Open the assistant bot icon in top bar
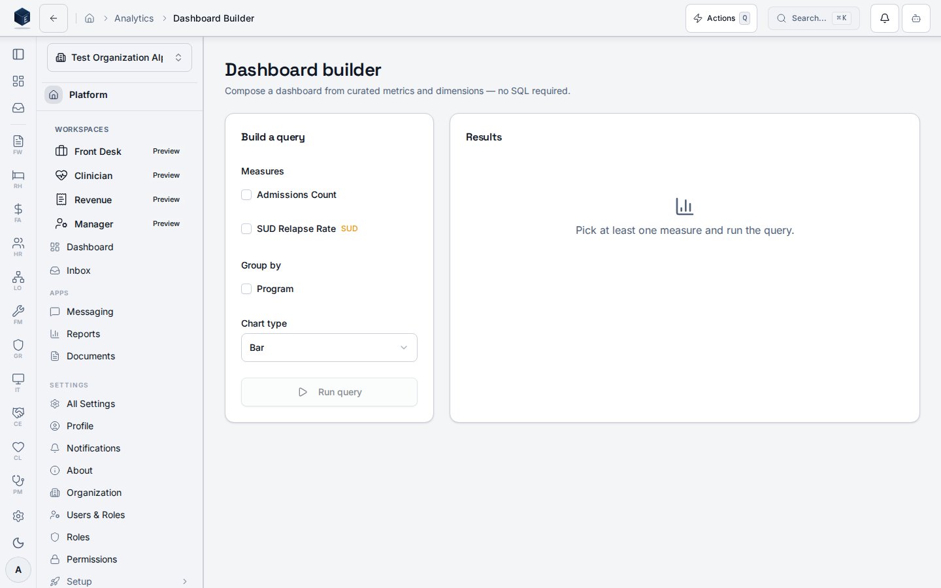Viewport: 941px width, 588px height. tap(916, 18)
